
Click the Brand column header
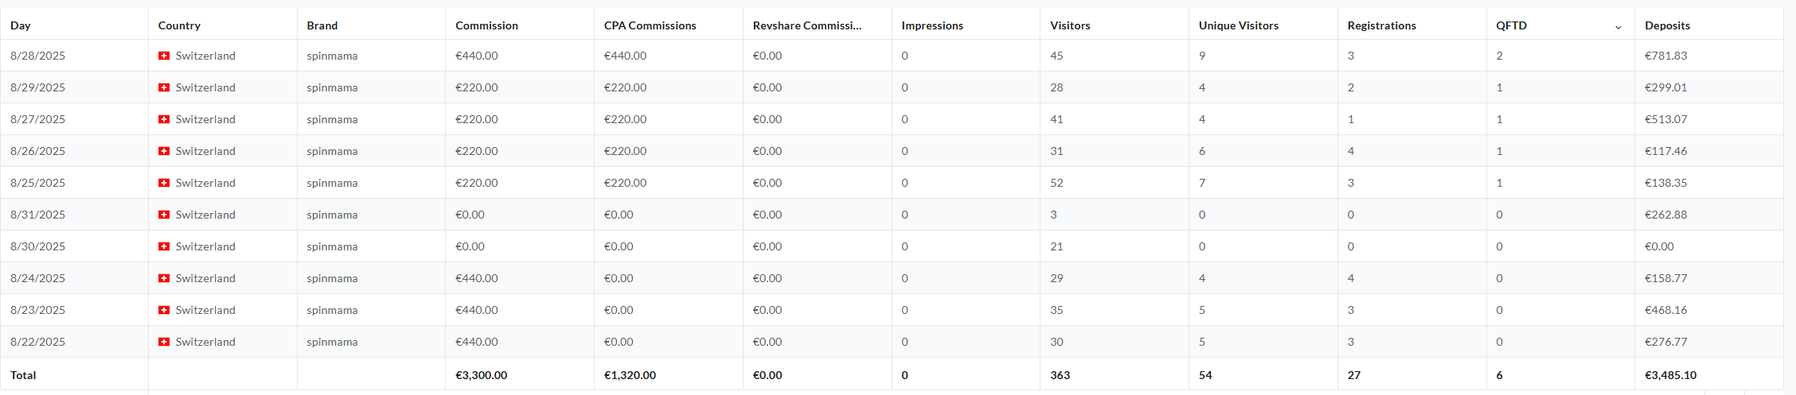[x=322, y=25]
